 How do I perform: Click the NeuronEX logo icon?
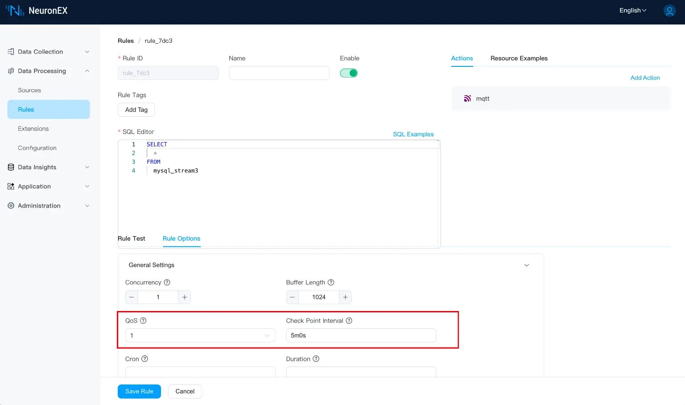(15, 11)
